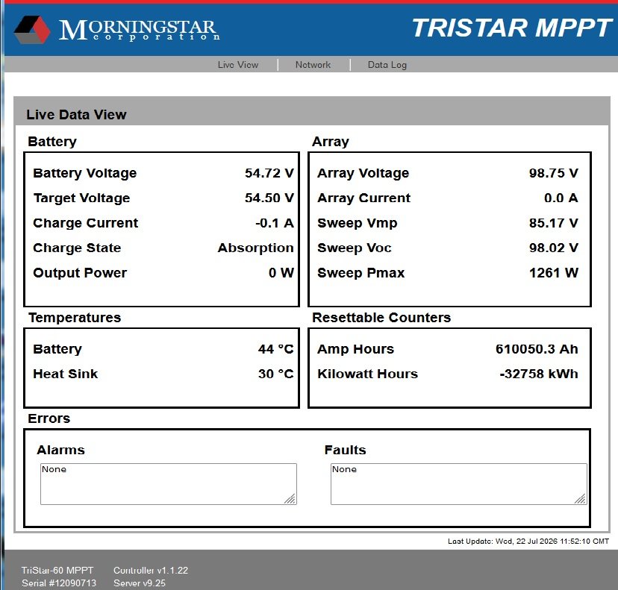Switch to the Network tab
Viewport: 618px width, 590px height.
313,65
